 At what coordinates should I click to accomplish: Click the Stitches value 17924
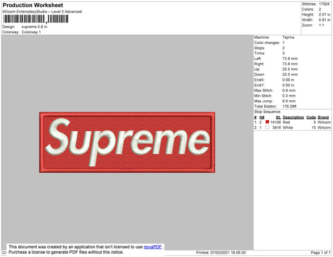click(324, 4)
